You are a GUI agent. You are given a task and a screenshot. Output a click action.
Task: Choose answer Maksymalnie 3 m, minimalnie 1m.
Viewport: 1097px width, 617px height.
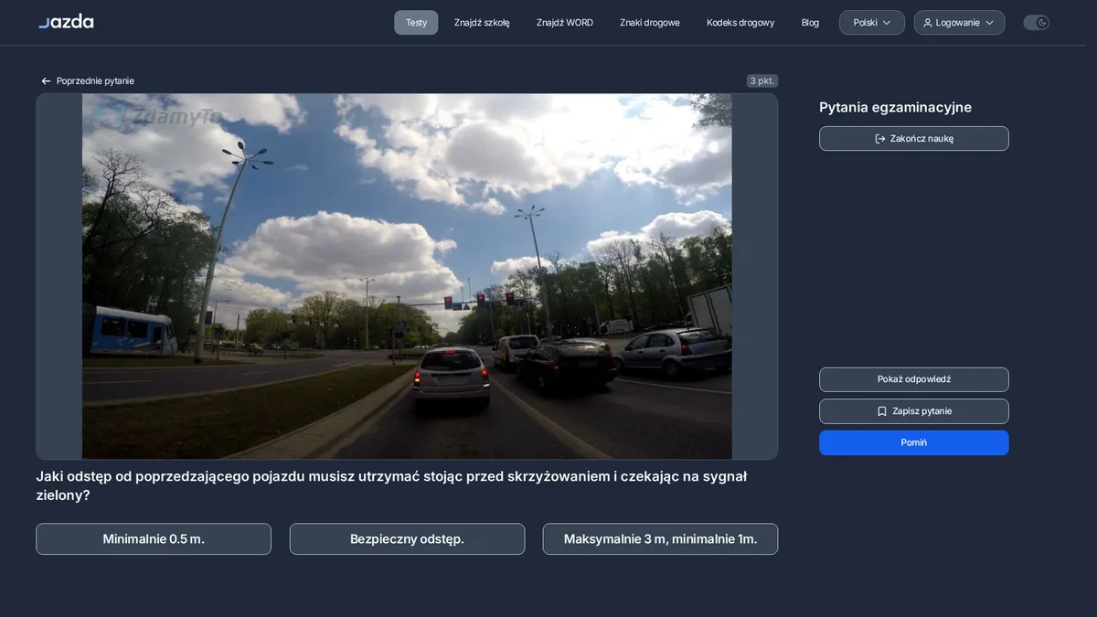[660, 539]
